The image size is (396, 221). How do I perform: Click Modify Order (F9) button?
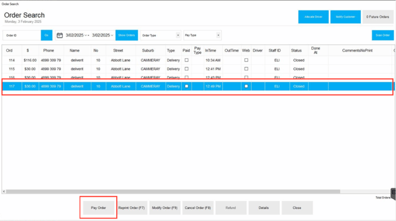click(165, 208)
